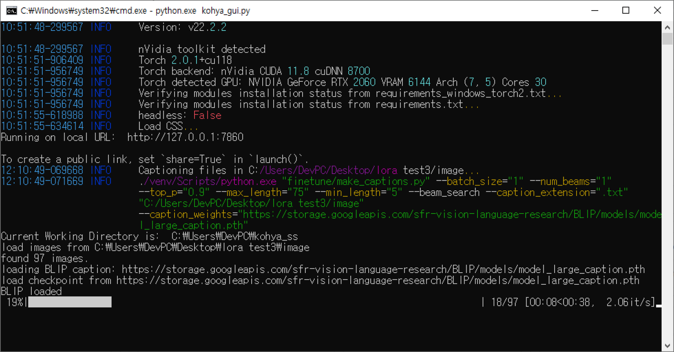Click 'Torch detected GPU: NVIDIA GeForce RTX 2060' line
Image resolution: width=674 pixels, height=352 pixels.
tap(342, 82)
